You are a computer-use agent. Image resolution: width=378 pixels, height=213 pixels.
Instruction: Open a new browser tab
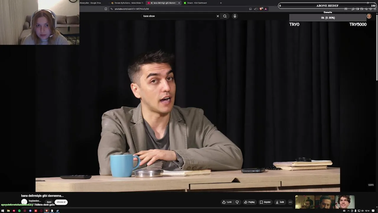tap(221, 3)
